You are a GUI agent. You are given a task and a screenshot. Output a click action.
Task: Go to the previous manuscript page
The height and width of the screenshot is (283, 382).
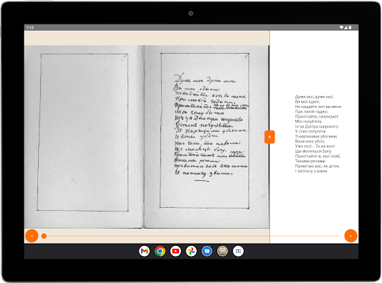[31, 236]
